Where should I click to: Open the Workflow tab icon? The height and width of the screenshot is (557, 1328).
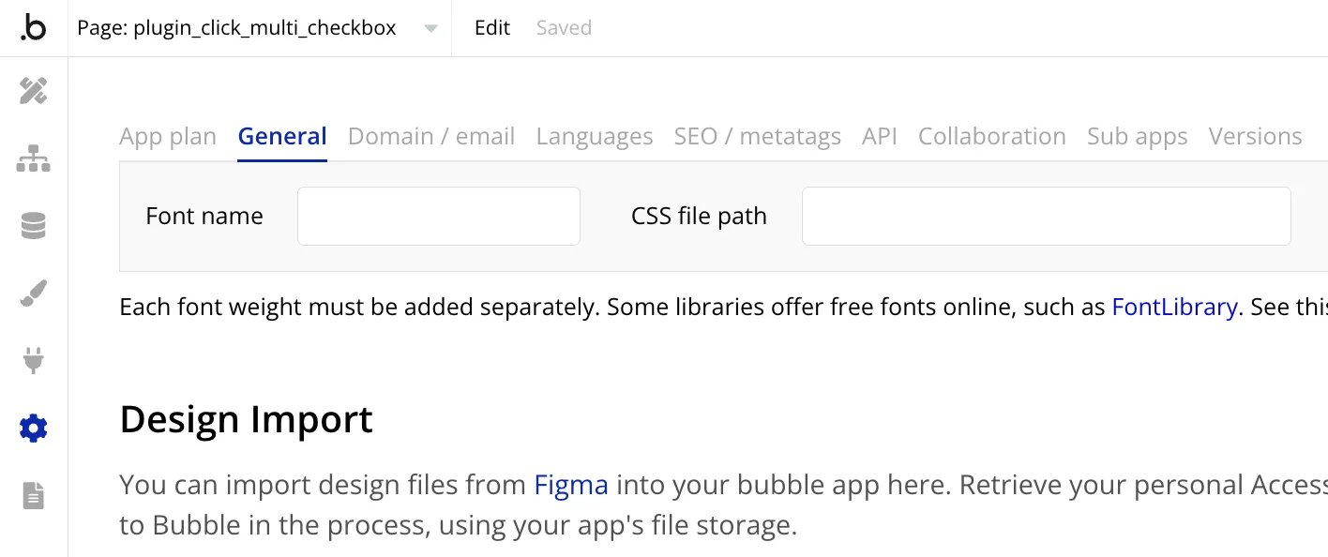coord(34,159)
